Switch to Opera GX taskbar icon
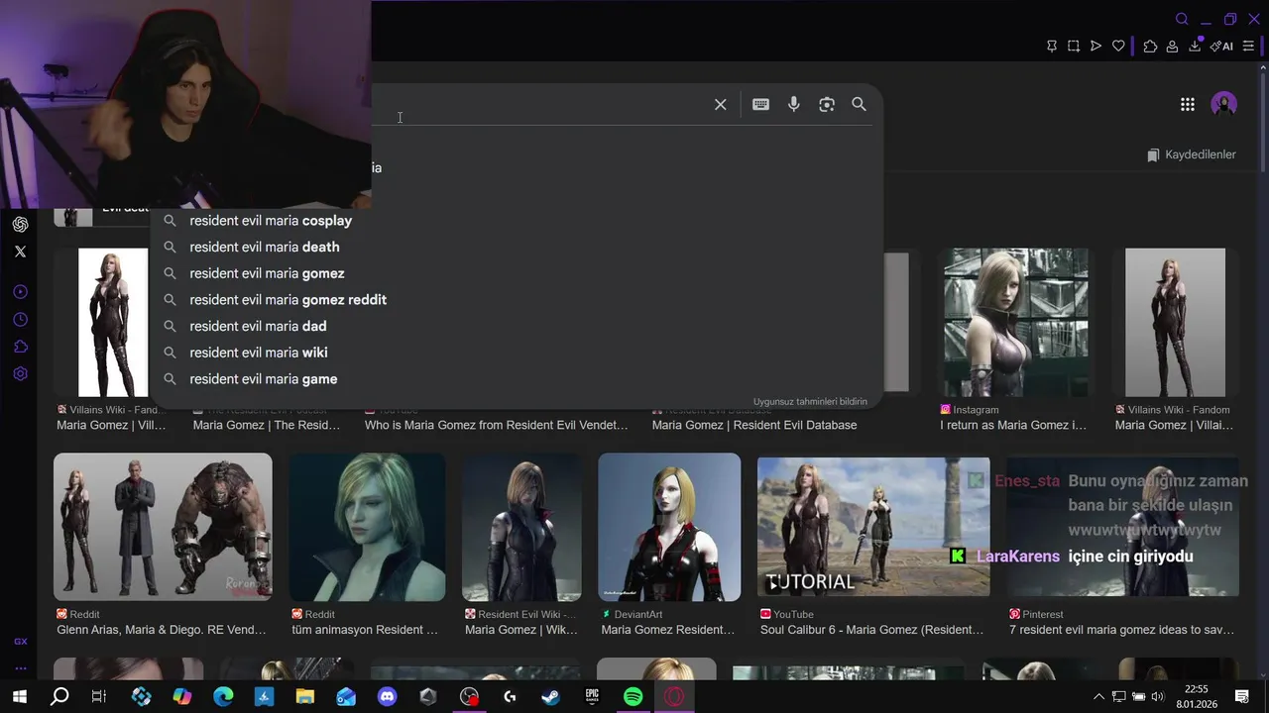 click(x=674, y=697)
